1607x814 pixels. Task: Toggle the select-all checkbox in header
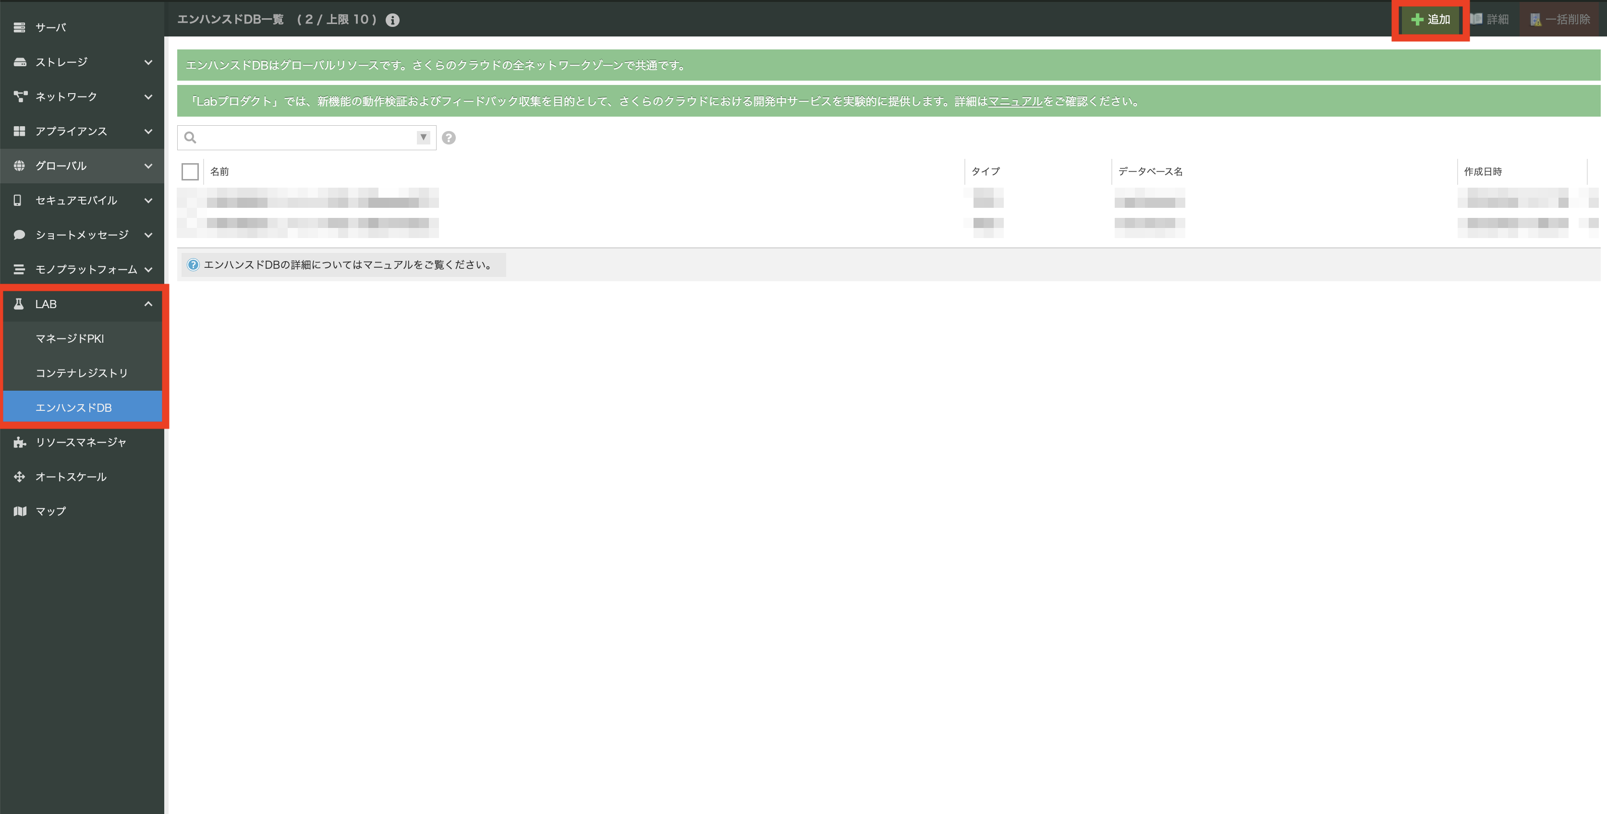tap(190, 171)
